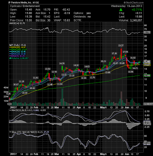Click the green 12.69 EMA price-axis tag

[x=147, y=75]
